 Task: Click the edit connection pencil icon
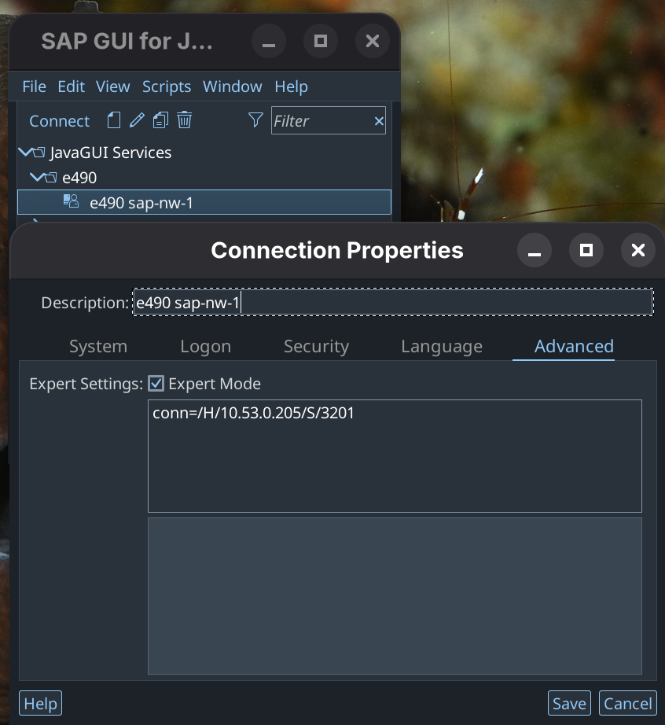pos(137,120)
